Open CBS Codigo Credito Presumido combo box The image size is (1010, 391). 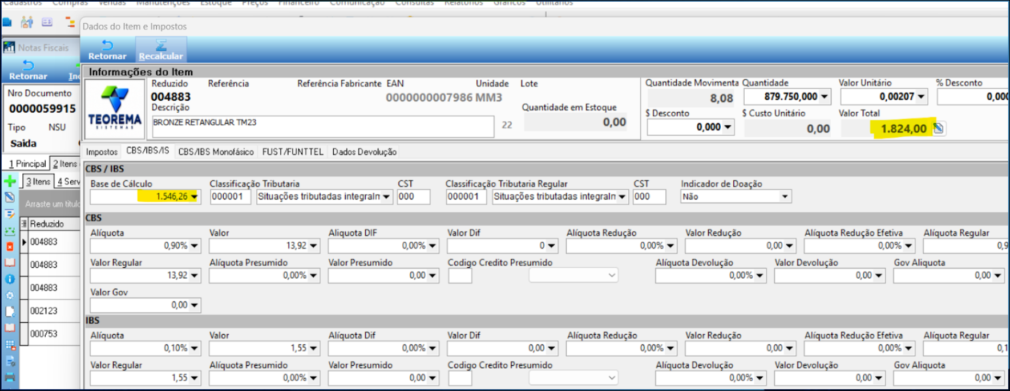pos(573,275)
